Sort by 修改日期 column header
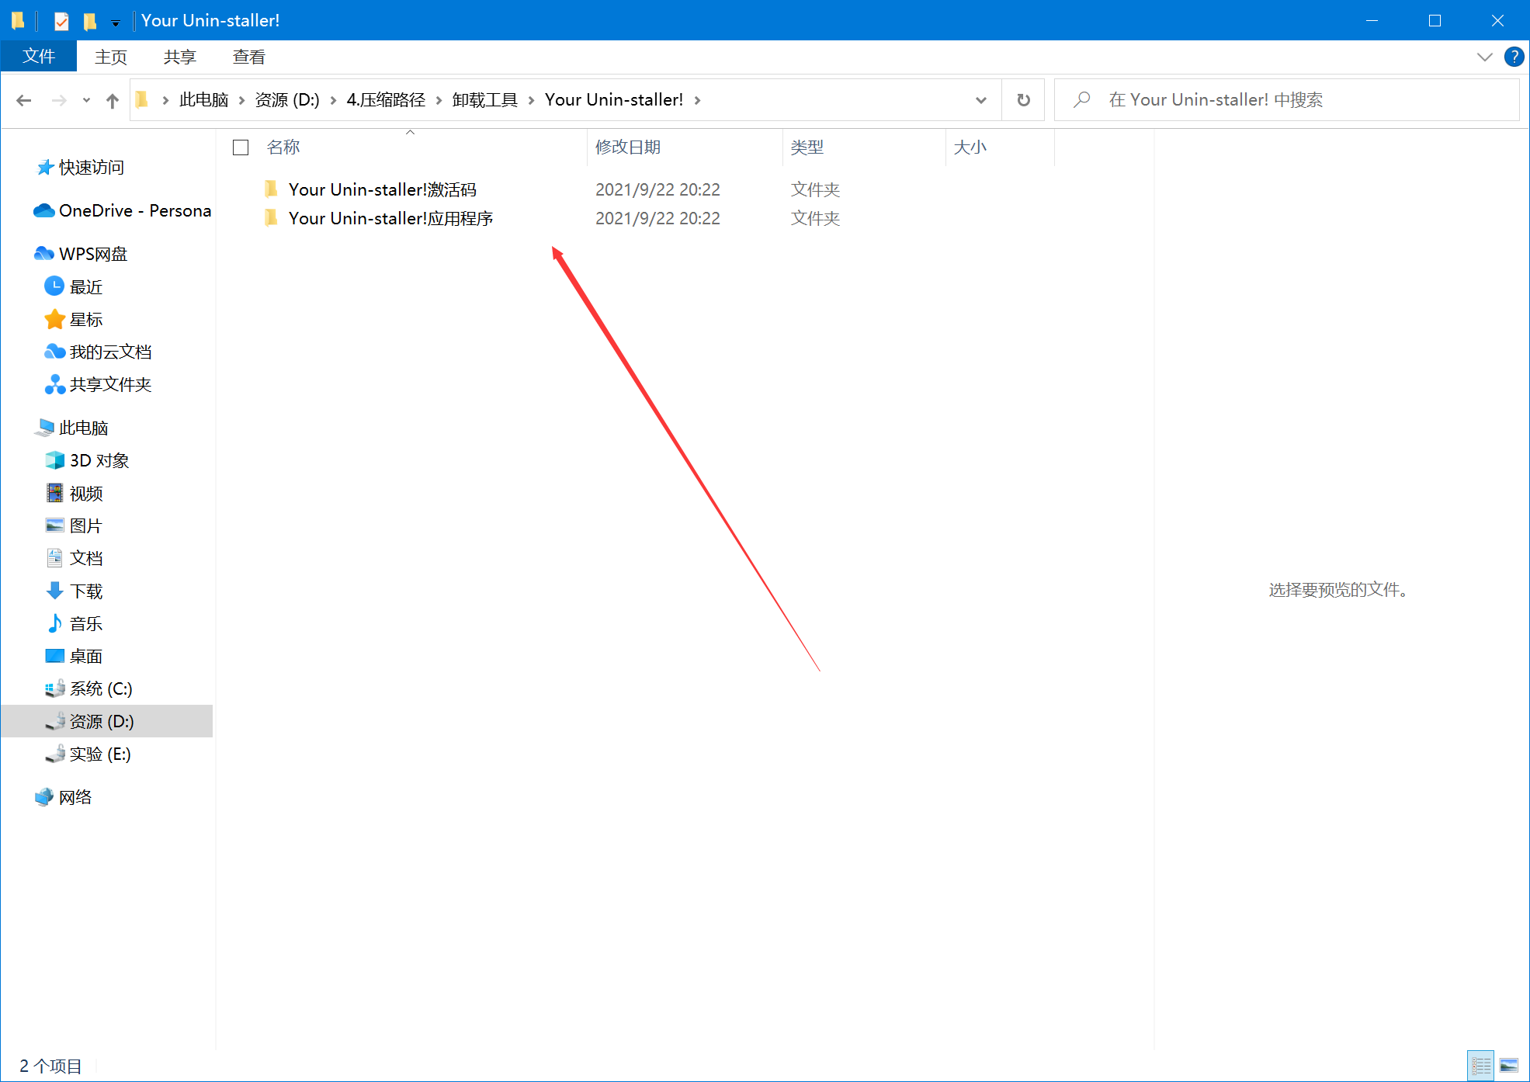 coord(627,147)
